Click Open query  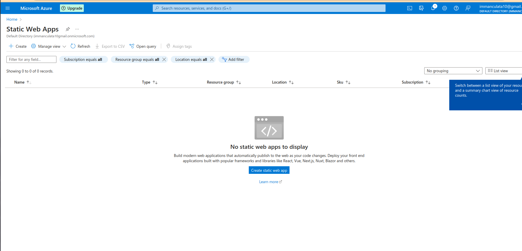(x=143, y=46)
